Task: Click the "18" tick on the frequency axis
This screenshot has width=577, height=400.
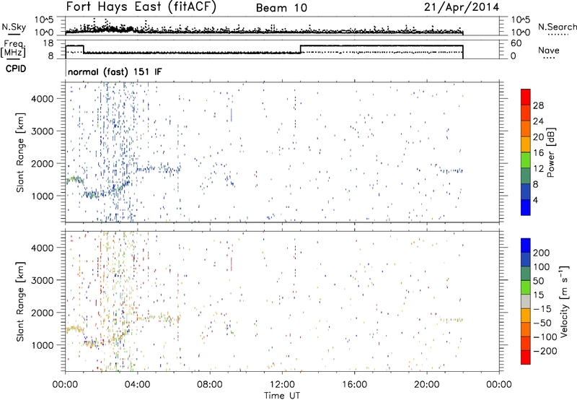Action: click(48, 43)
